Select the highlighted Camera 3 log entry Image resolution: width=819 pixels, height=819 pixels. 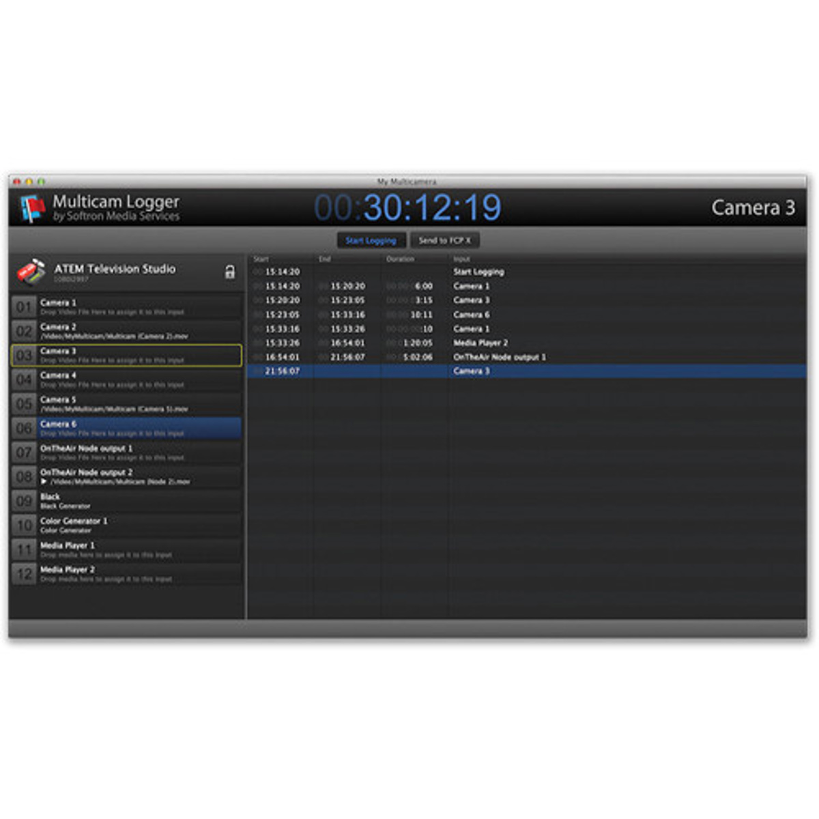coord(471,371)
